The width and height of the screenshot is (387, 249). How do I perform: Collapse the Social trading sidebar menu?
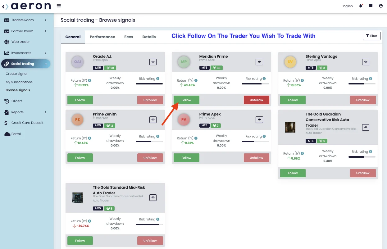coord(26,64)
